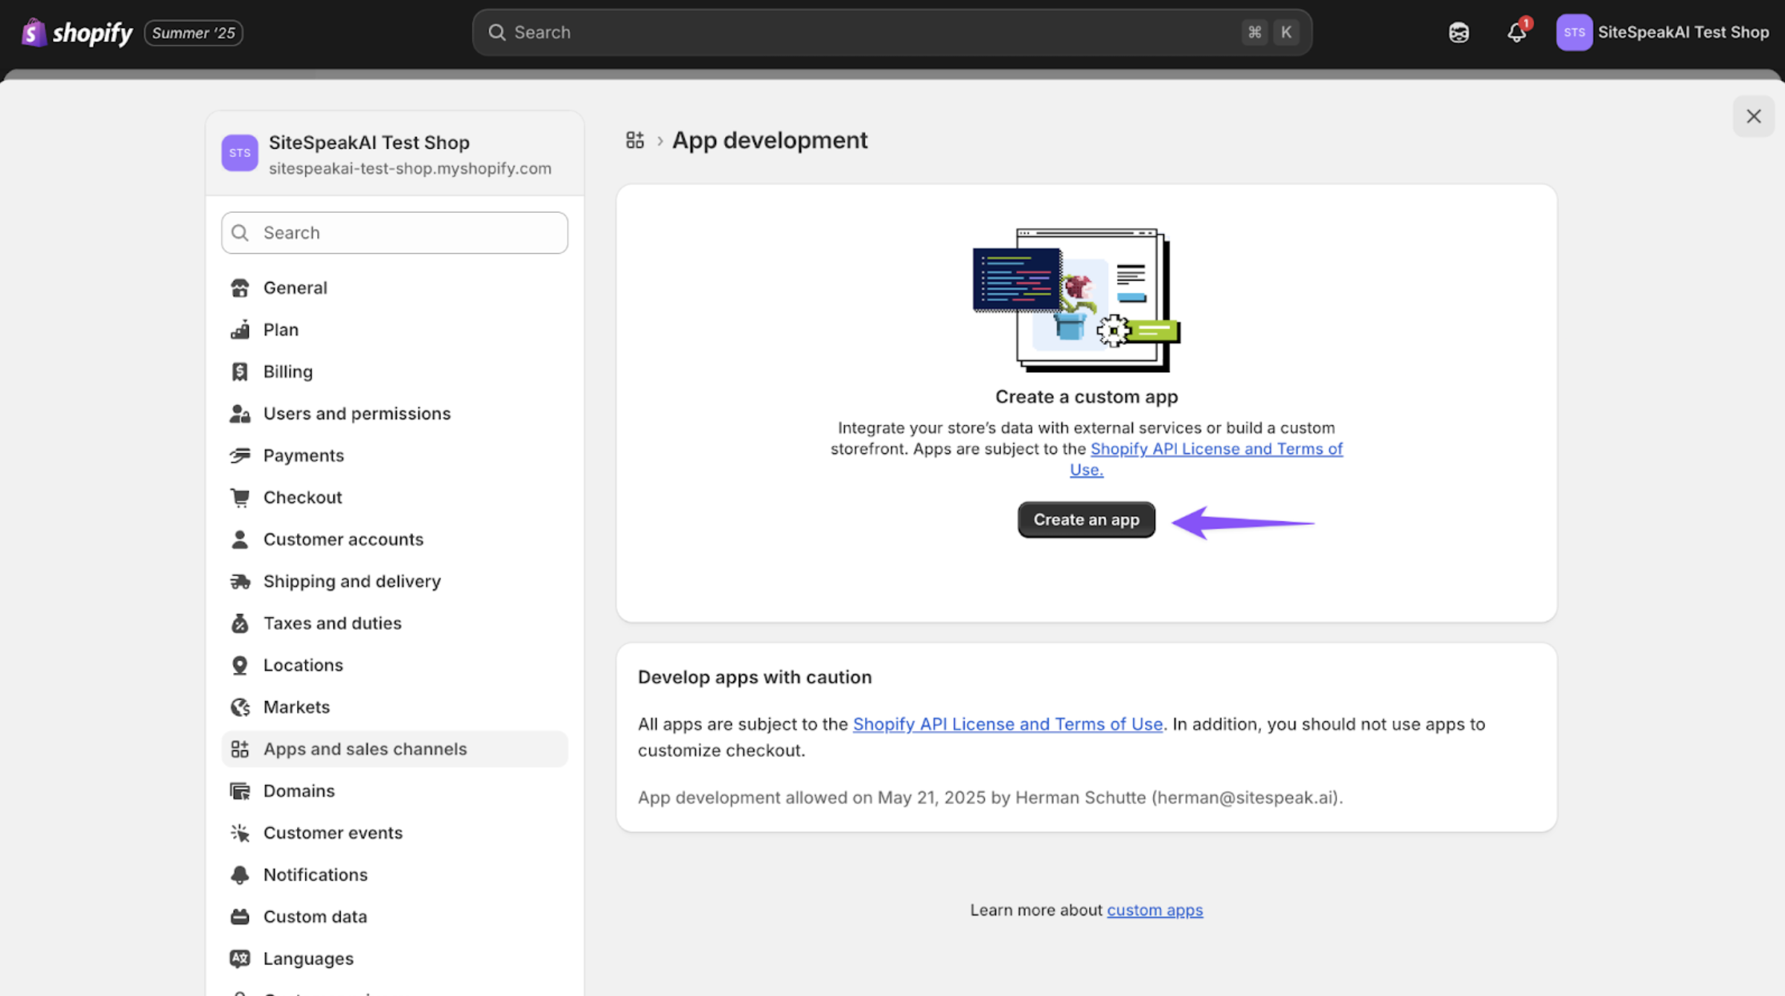Click the Customer events sparkle icon
Image resolution: width=1785 pixels, height=996 pixels.
240,833
